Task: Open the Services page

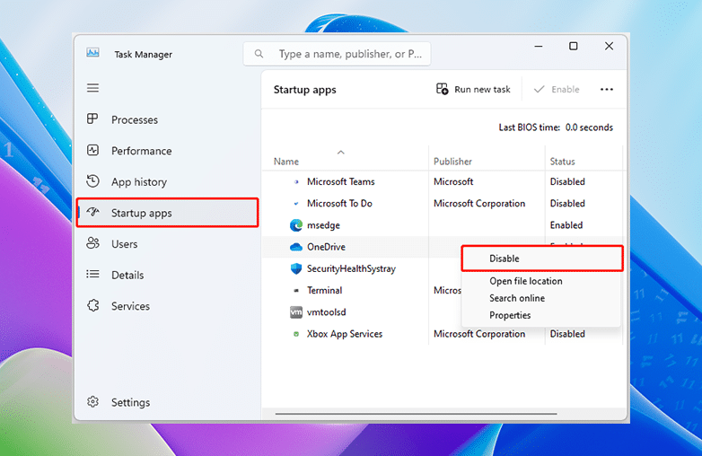Action: pyautogui.click(x=168, y=306)
